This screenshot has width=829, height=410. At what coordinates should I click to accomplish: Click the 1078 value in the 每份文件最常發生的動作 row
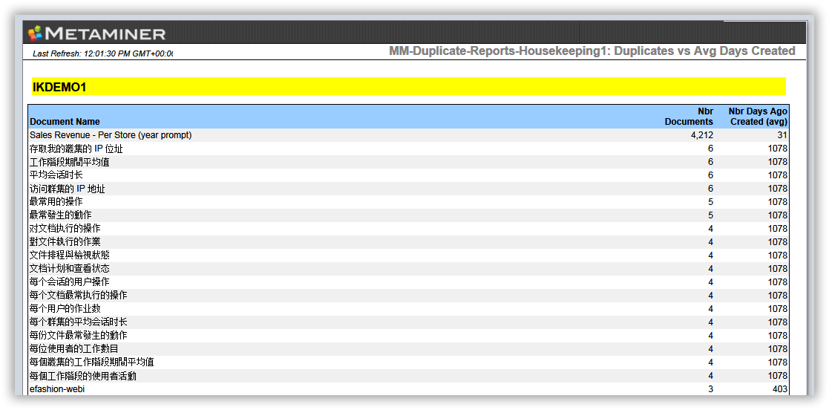tap(778, 336)
